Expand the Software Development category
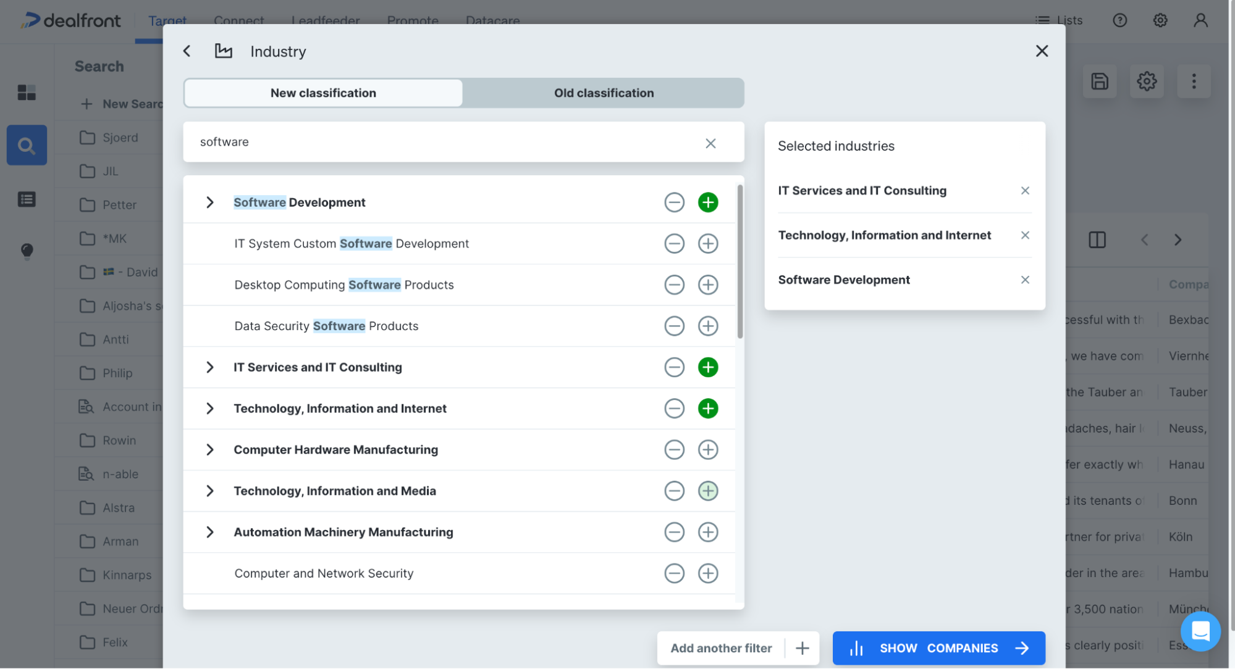Viewport: 1235px width, 669px height. click(x=209, y=202)
